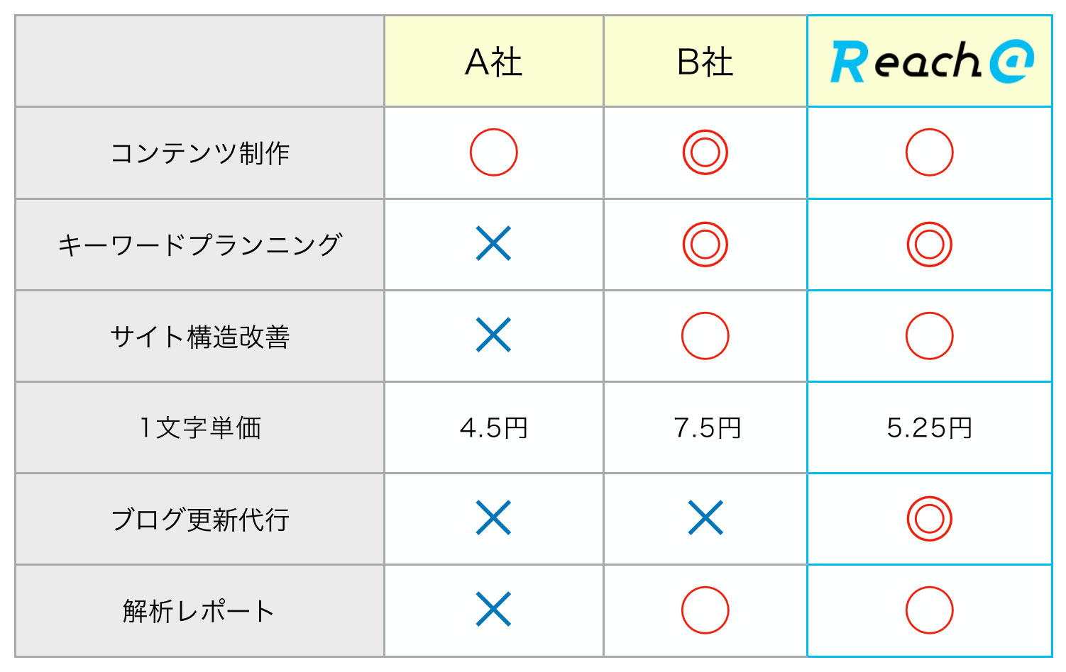The image size is (1066, 672).
Task: Click A社 circle for コンテンツ制作
Action: [x=493, y=152]
